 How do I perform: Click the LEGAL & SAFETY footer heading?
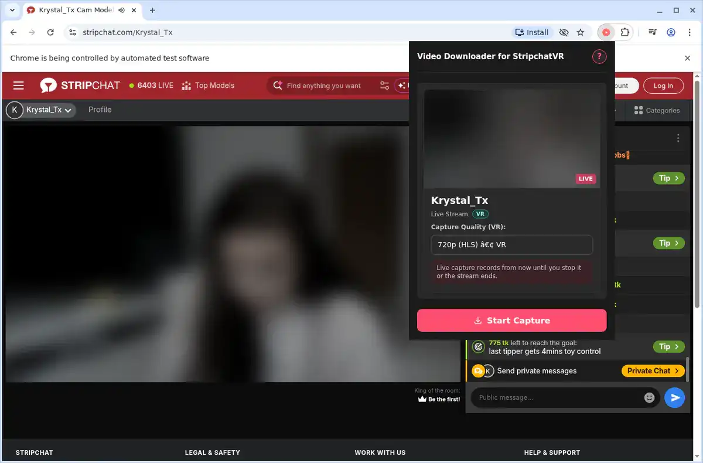(212, 452)
